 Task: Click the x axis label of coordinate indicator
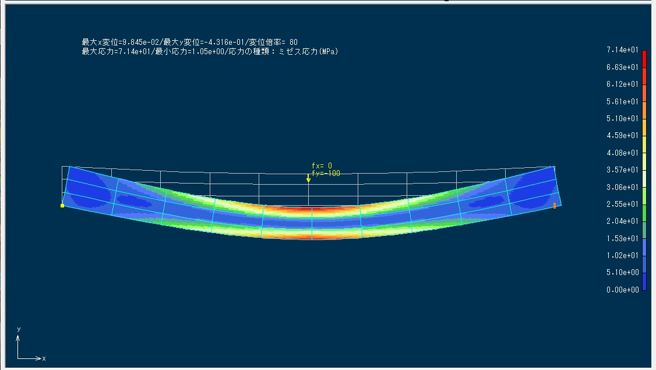[44, 358]
